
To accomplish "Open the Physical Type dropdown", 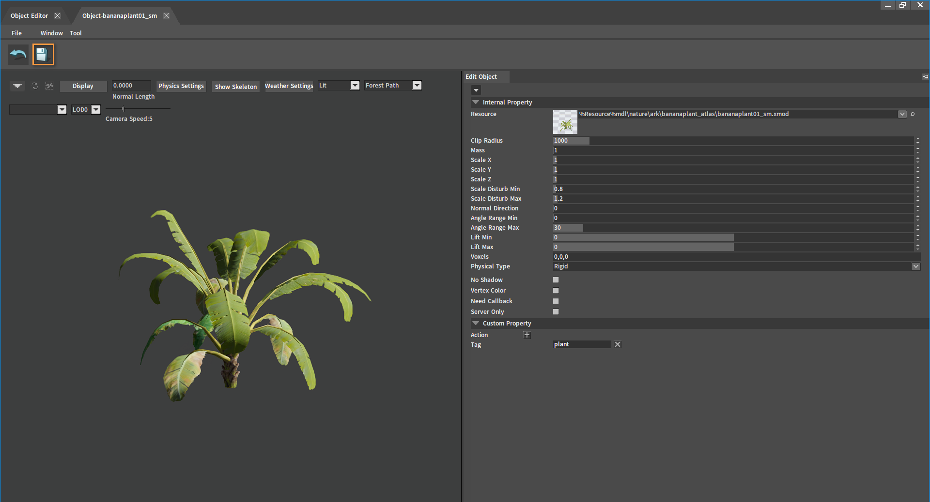I will [x=915, y=266].
